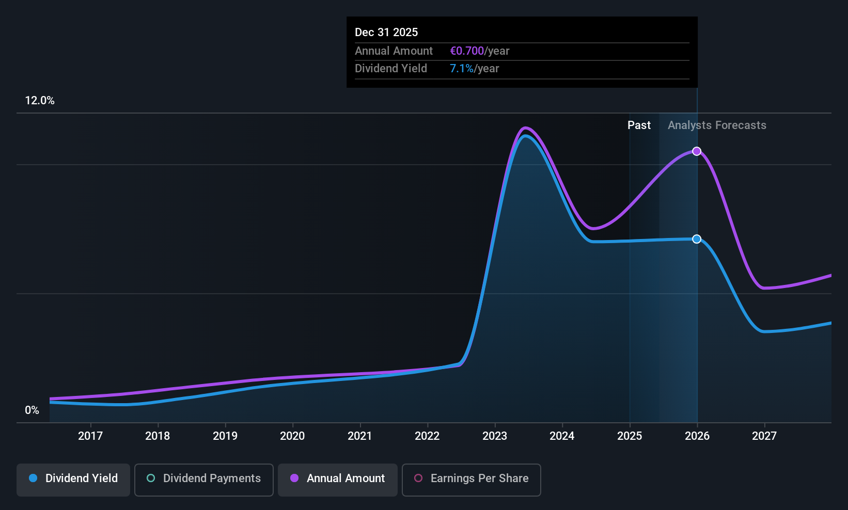Click the €0.700/year tooltip value
848x510 pixels.
[480, 51]
